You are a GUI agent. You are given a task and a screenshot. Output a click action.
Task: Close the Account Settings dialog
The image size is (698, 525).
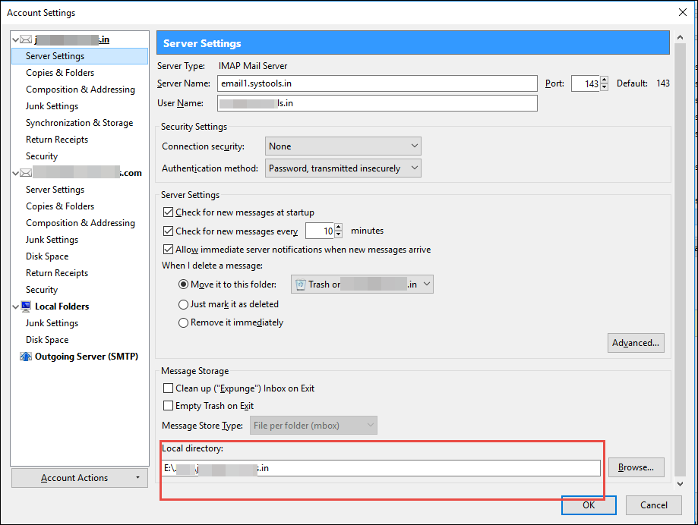click(682, 12)
